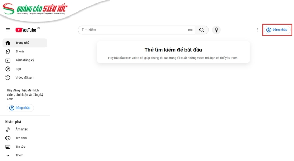Open Tin tức category
The width and height of the screenshot is (294, 161).
(x=25, y=147)
